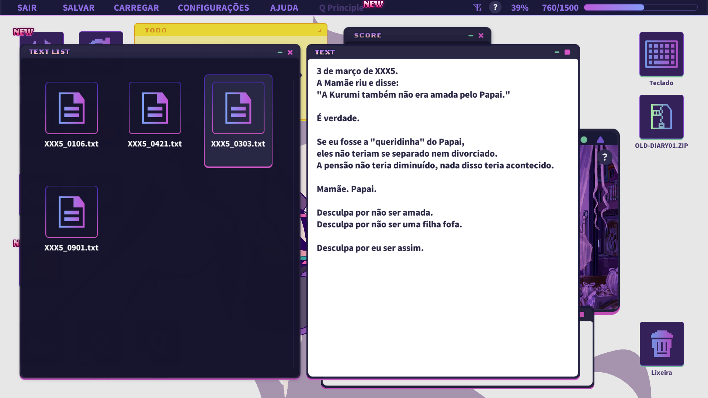This screenshot has width=708, height=398.
Task: Open the AJUDA menu item
Action: tap(284, 8)
